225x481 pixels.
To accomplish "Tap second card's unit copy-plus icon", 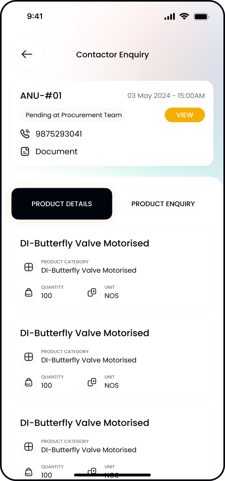I will tap(92, 382).
